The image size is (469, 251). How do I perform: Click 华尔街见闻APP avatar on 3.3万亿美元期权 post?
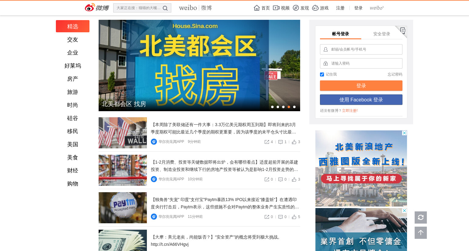click(154, 142)
